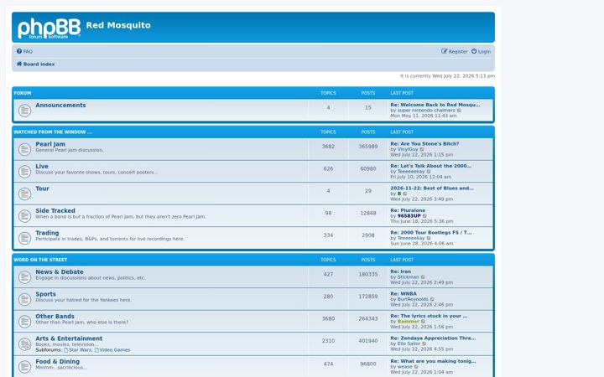This screenshot has height=377, width=604.
Task: Click the Trading forum icon
Action: (24, 238)
